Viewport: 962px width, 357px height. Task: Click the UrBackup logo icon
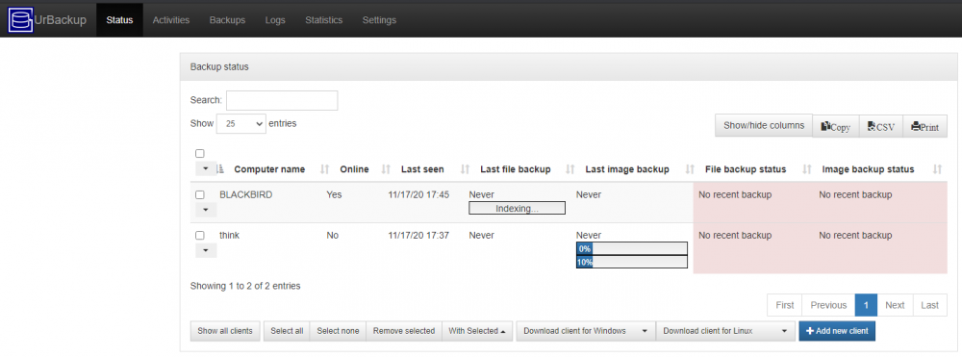coord(20,20)
